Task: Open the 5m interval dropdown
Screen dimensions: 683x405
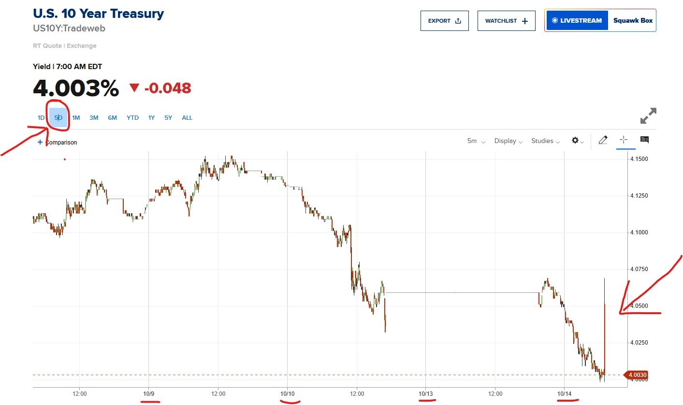Action: [x=476, y=141]
